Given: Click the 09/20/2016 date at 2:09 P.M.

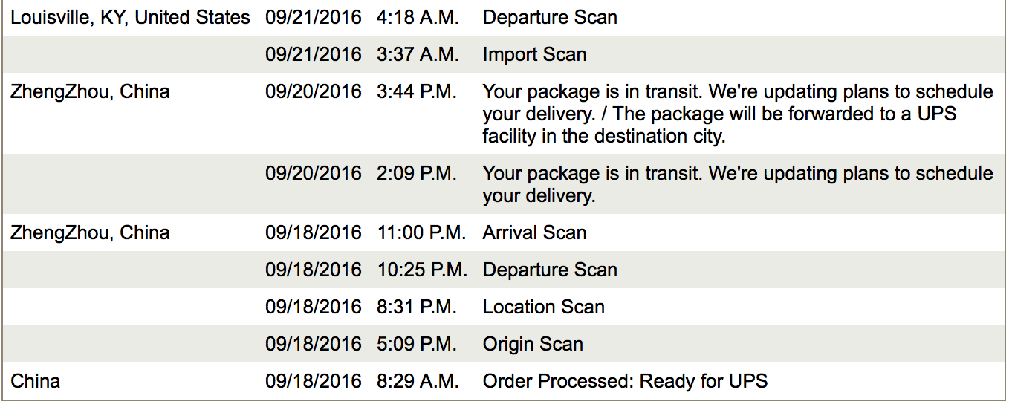Looking at the screenshot, I should tap(314, 174).
